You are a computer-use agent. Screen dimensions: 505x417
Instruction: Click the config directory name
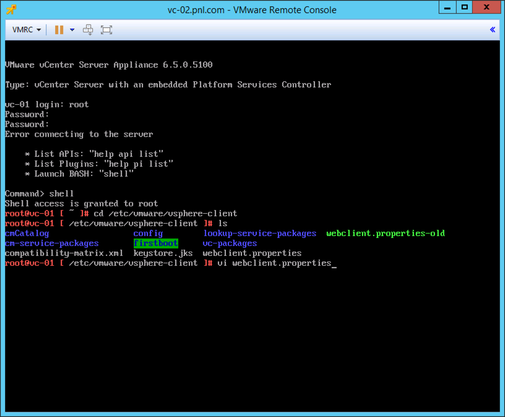[148, 233]
